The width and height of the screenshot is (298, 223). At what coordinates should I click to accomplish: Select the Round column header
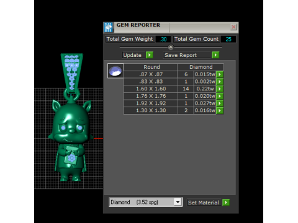point(151,67)
